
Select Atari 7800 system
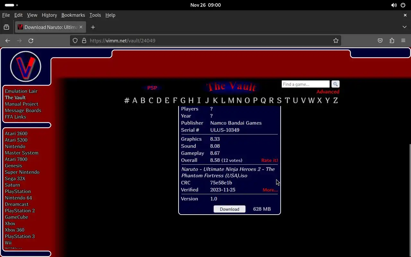(x=16, y=159)
